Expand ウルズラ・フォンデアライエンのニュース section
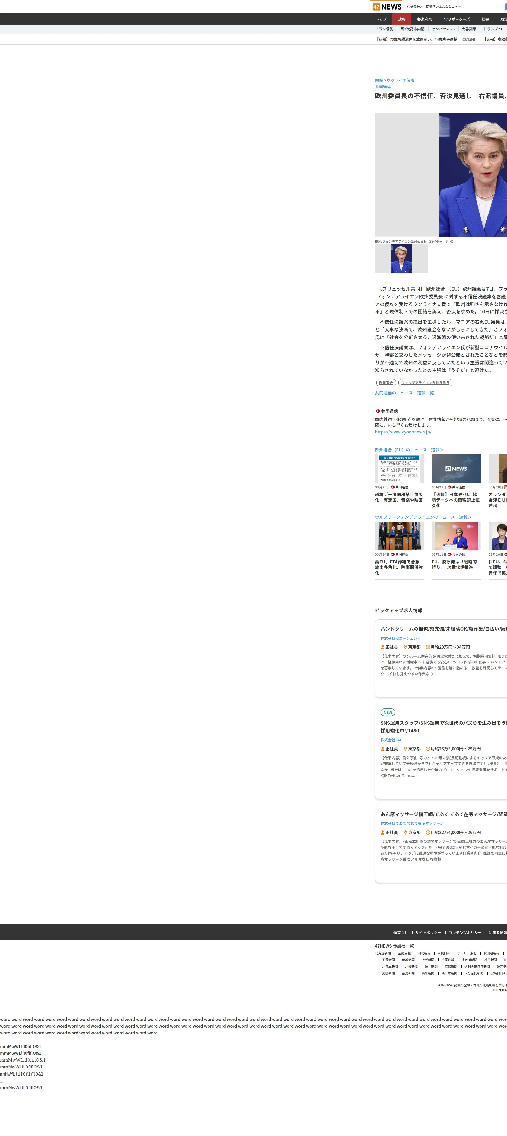The image size is (507, 1136). pos(423,517)
